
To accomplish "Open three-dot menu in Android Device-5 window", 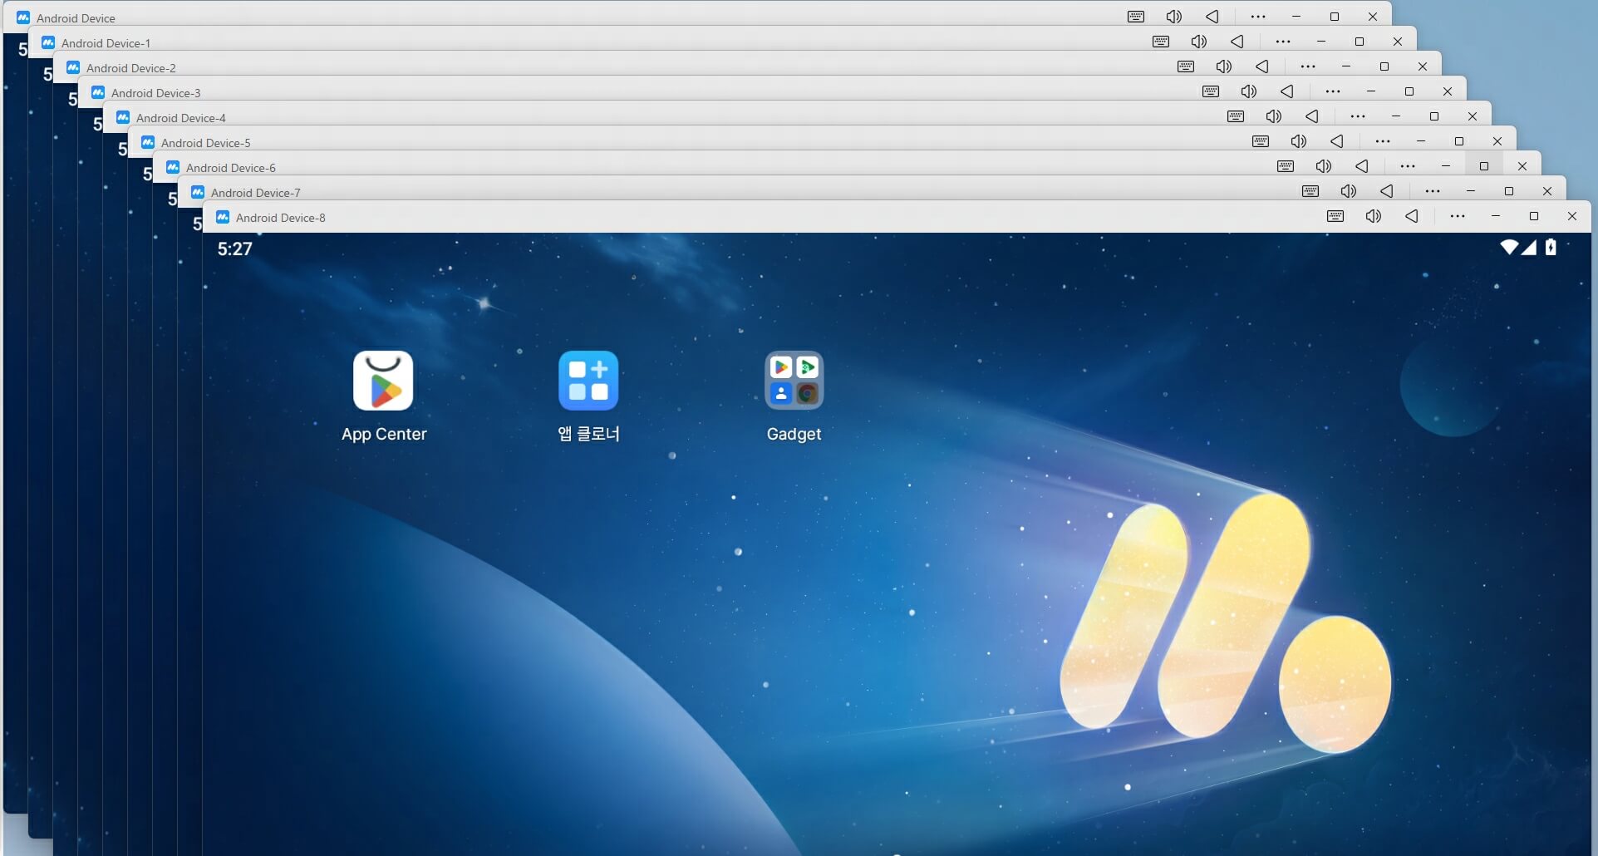I will point(1383,141).
